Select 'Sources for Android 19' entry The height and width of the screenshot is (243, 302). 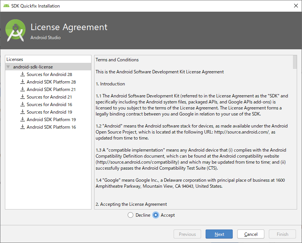click(x=49, y=112)
